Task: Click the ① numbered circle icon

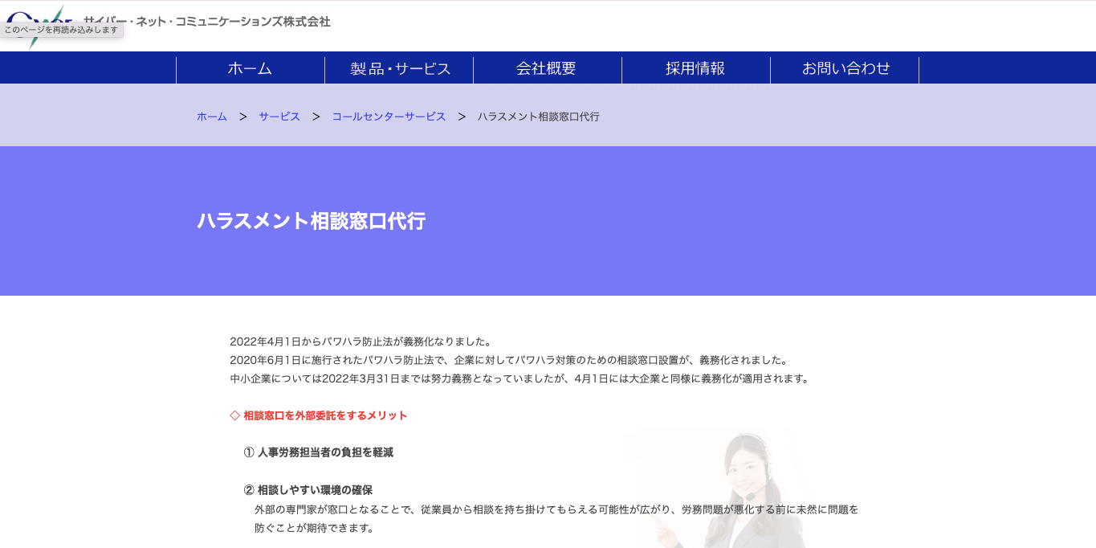Action: pyautogui.click(x=248, y=452)
